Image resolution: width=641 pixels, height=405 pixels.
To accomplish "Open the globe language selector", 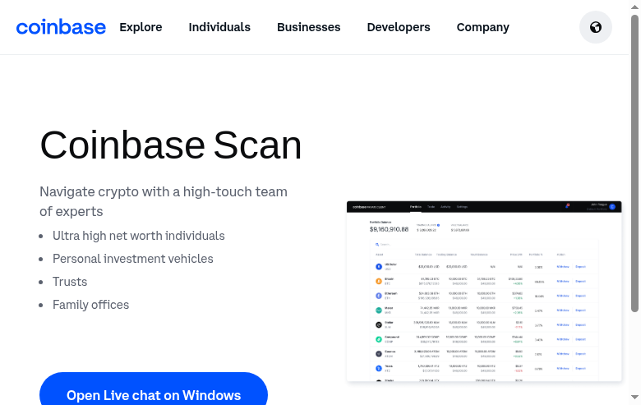I will 596,27.
